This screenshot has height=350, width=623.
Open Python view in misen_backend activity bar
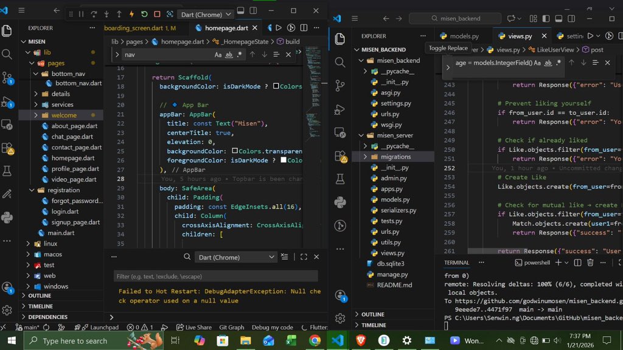tap(339, 202)
